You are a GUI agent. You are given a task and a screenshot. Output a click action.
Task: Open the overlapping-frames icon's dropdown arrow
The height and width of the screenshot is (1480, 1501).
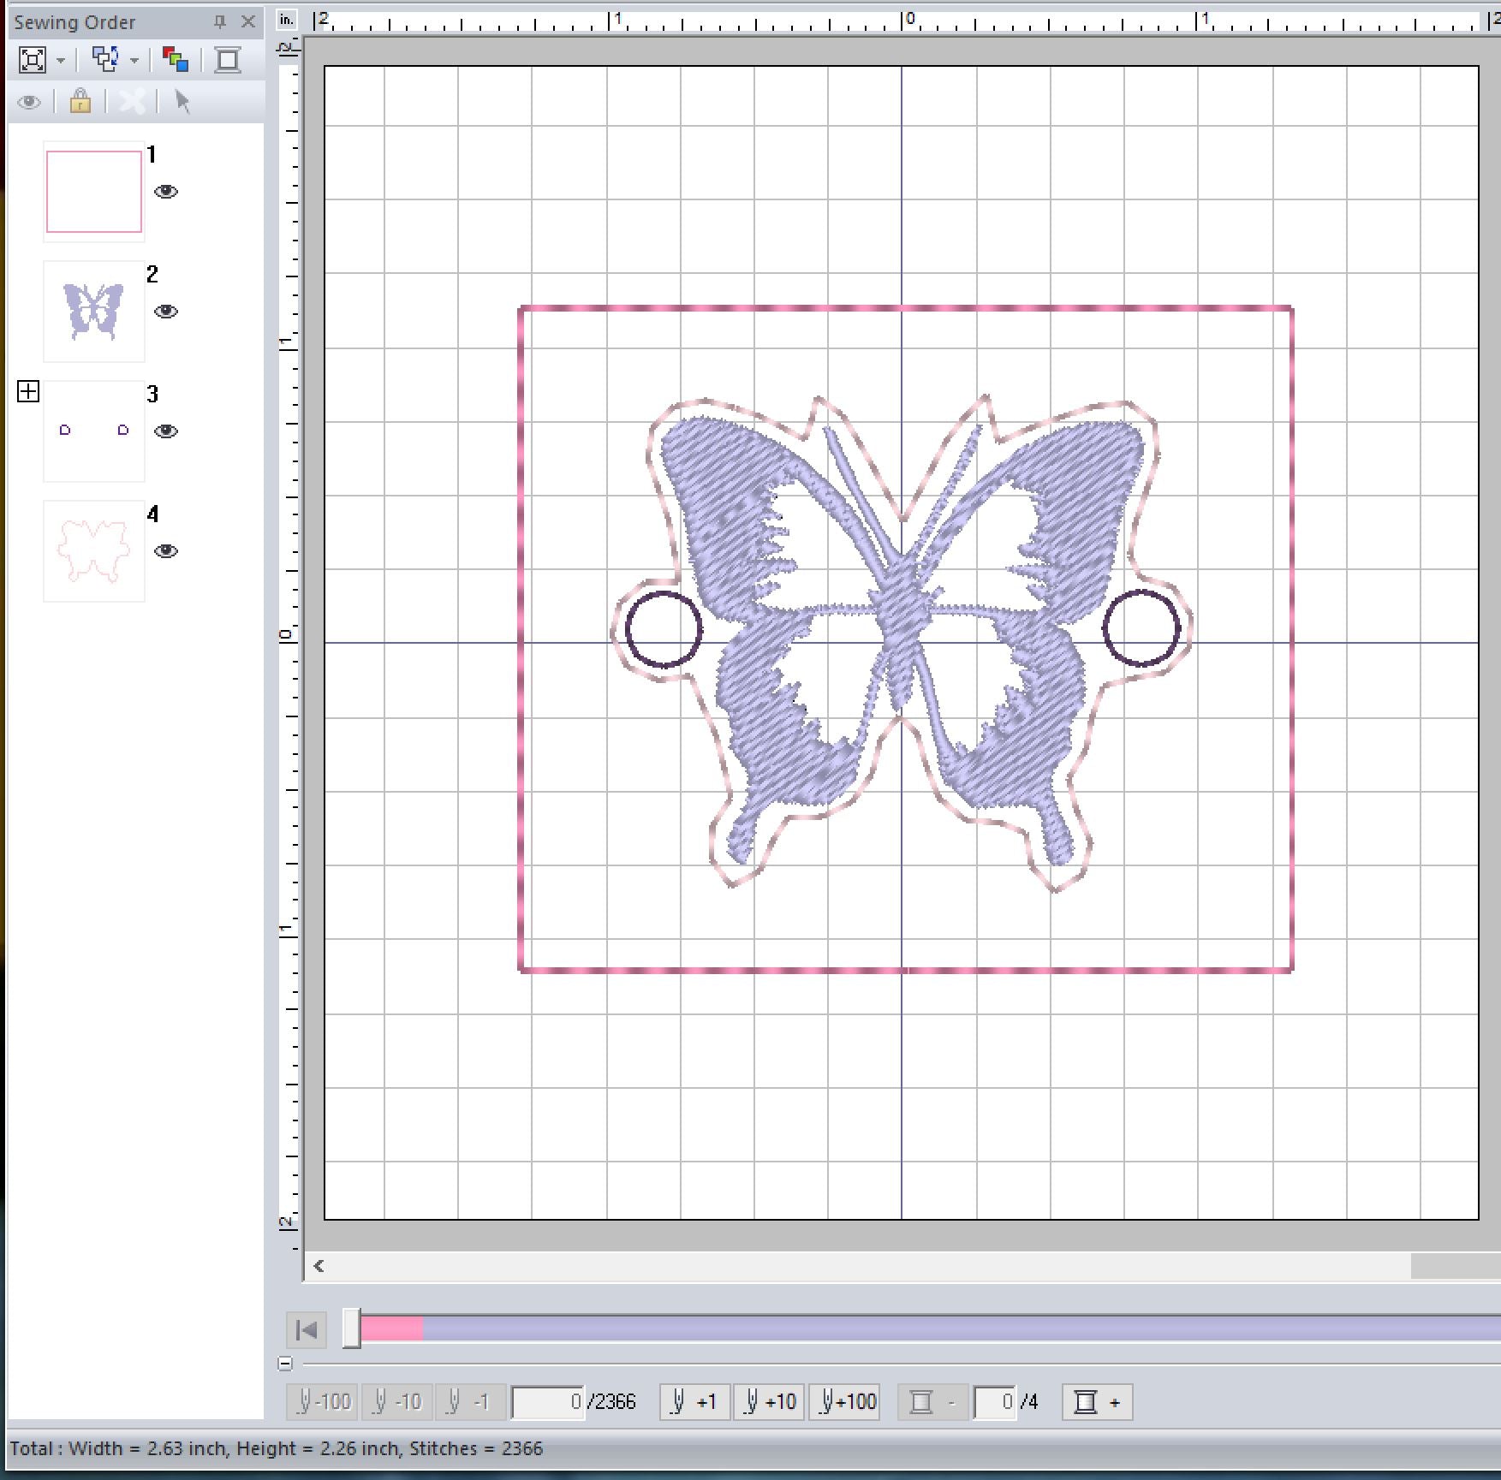134,61
